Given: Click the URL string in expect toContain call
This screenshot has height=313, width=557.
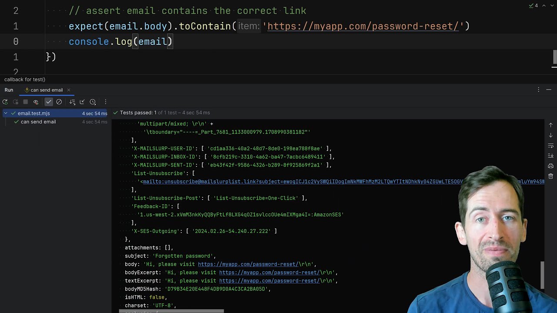Looking at the screenshot, I should 363,26.
